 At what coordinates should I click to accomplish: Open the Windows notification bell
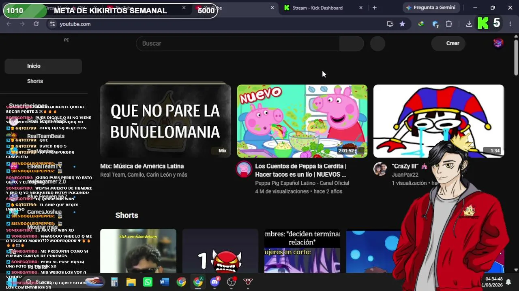tap(508, 282)
